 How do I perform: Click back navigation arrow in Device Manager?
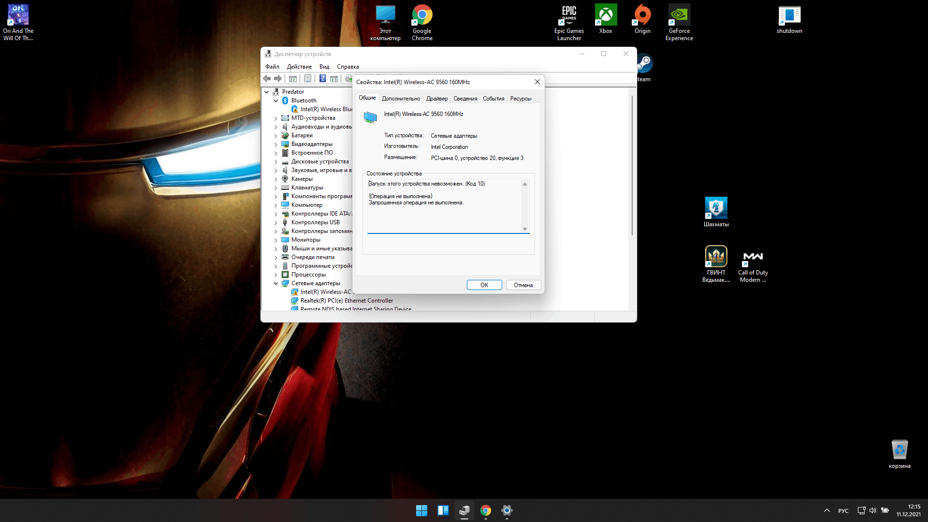click(266, 78)
